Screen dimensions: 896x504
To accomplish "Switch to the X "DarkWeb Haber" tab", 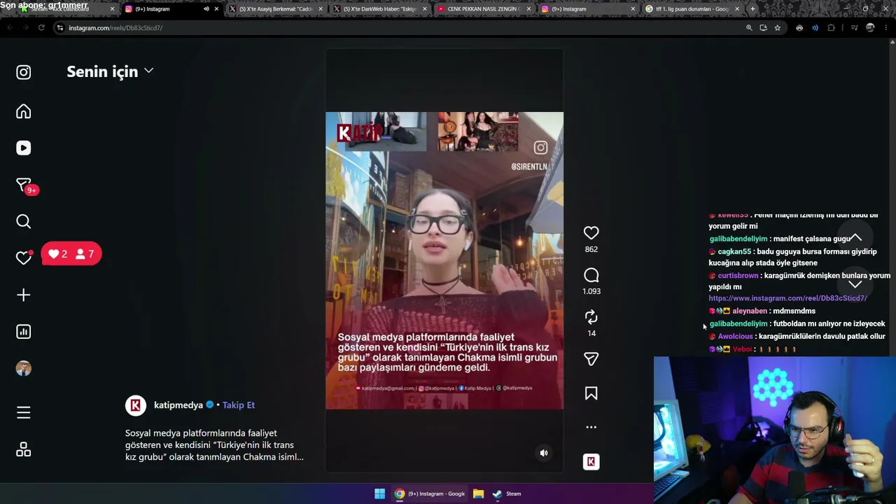I will pos(379,9).
